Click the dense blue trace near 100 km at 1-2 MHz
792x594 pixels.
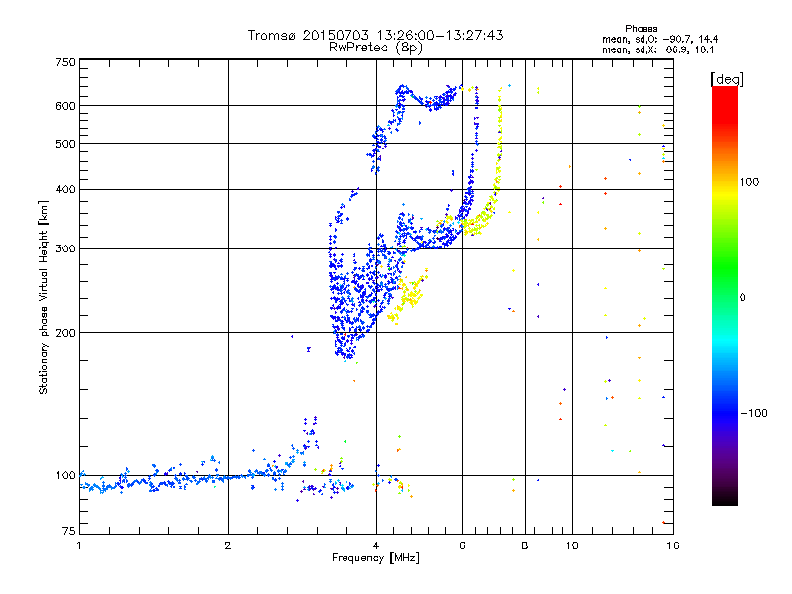[154, 478]
